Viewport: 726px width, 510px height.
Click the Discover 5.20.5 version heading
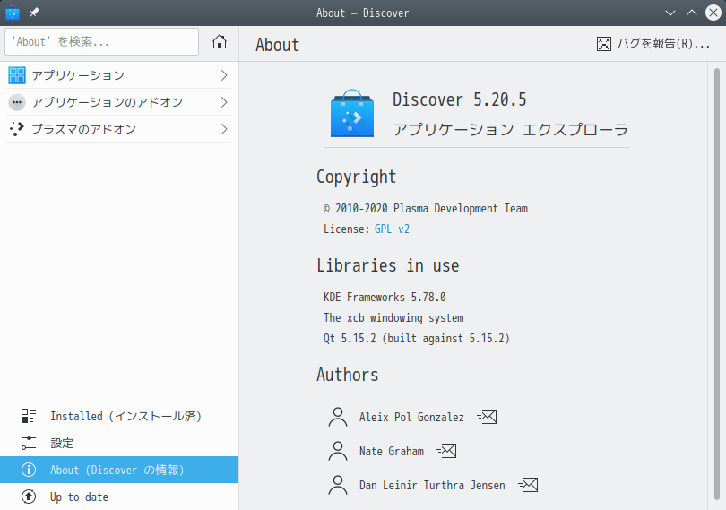click(459, 99)
